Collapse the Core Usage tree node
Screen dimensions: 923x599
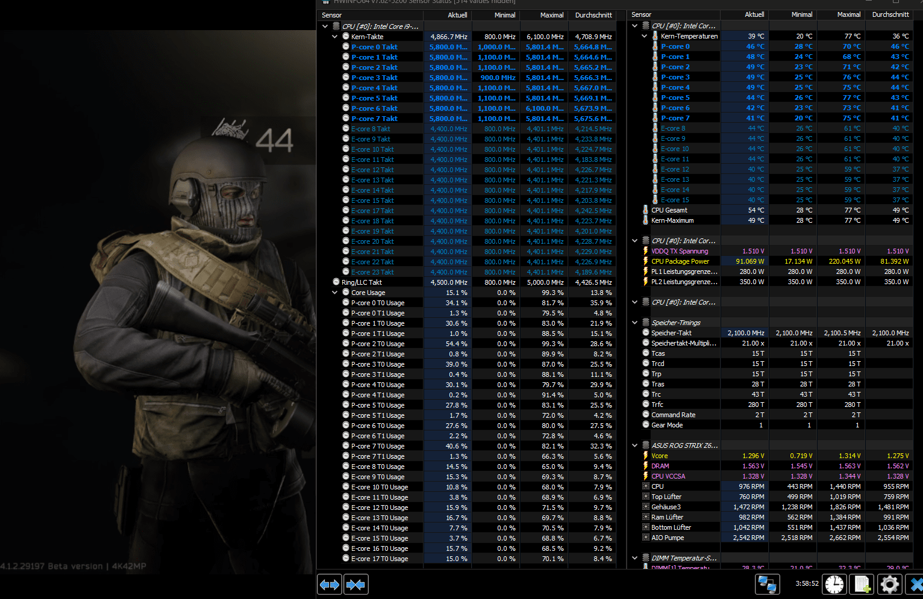(335, 293)
